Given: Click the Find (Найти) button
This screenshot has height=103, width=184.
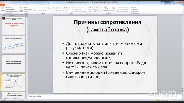Looking at the screenshot, I should pos(133,7).
